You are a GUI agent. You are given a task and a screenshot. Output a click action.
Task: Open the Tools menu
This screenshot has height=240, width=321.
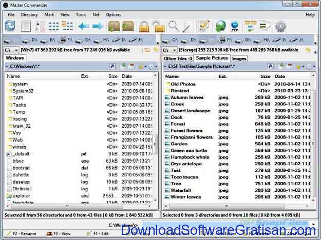point(81,15)
